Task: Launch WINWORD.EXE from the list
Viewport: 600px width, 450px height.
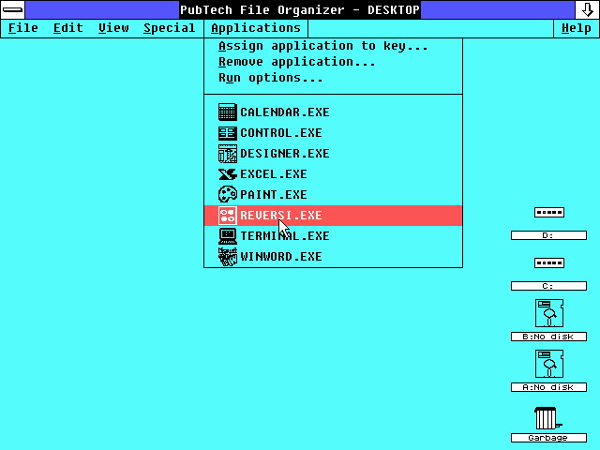Action: (x=333, y=256)
